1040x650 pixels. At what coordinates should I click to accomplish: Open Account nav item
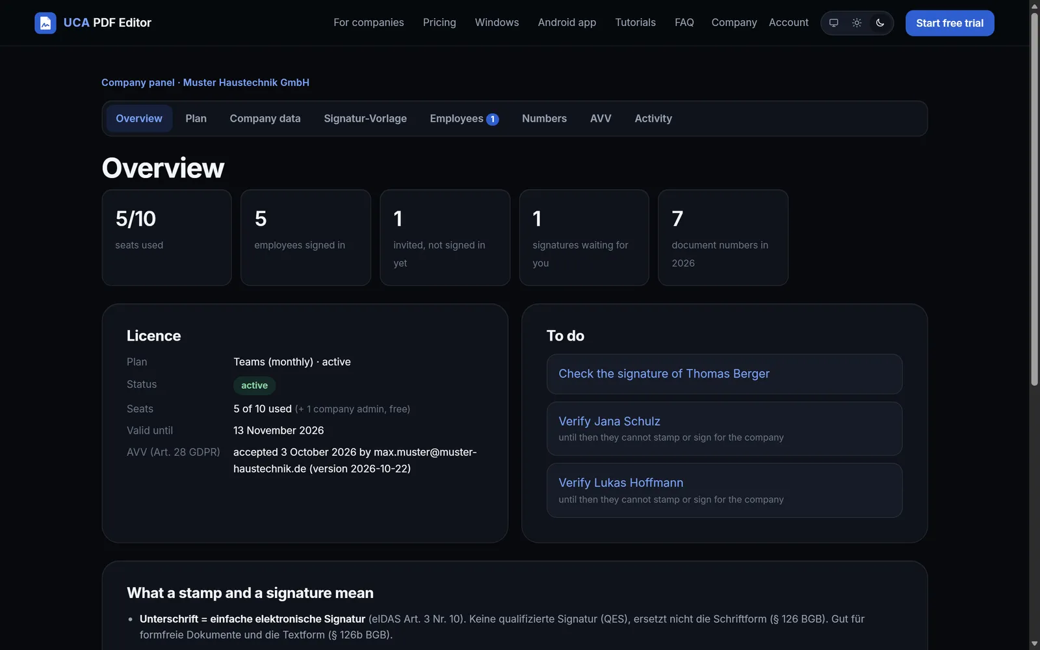pos(788,23)
